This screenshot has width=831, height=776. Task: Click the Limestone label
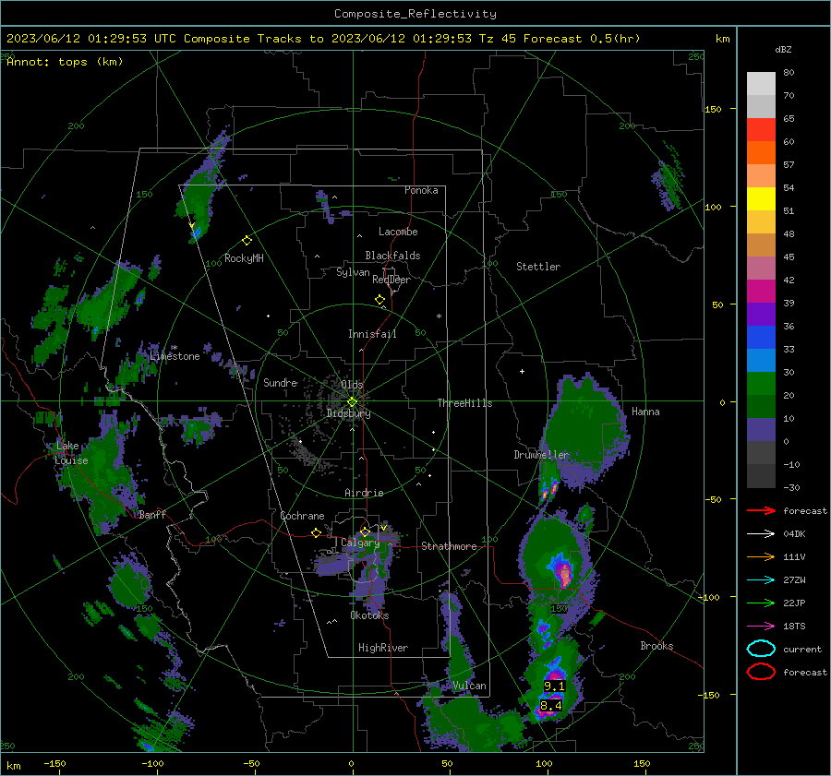175,356
